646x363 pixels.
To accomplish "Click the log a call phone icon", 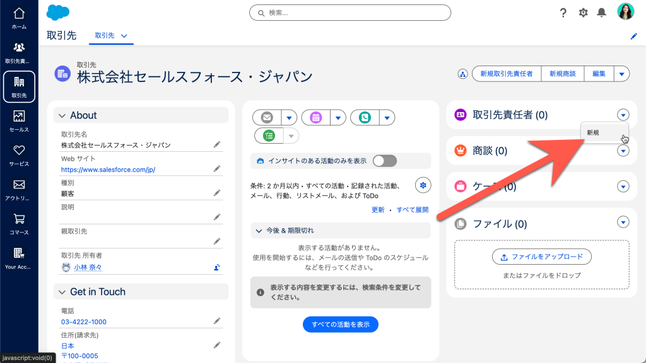I will (365, 117).
